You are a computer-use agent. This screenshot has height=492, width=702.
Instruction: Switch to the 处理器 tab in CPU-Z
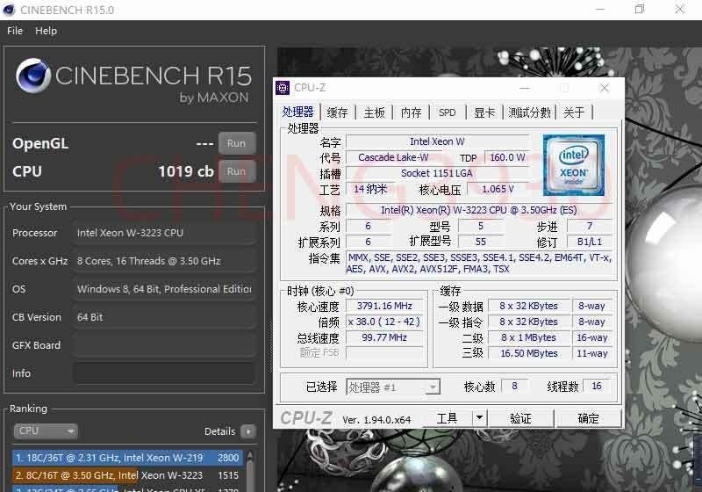(297, 112)
